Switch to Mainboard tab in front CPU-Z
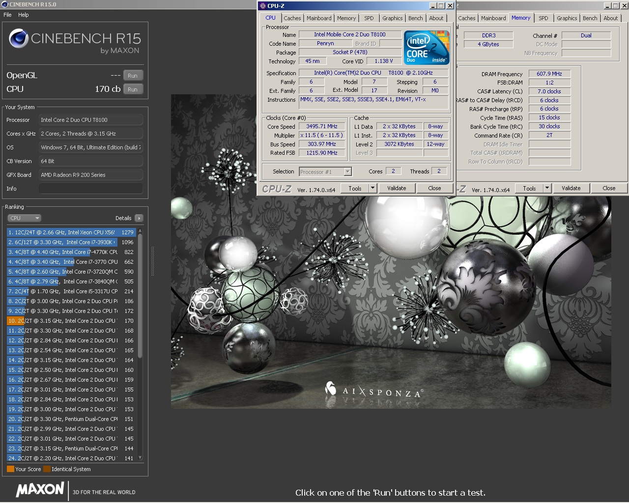Image resolution: width=629 pixels, height=503 pixels. 319,18
